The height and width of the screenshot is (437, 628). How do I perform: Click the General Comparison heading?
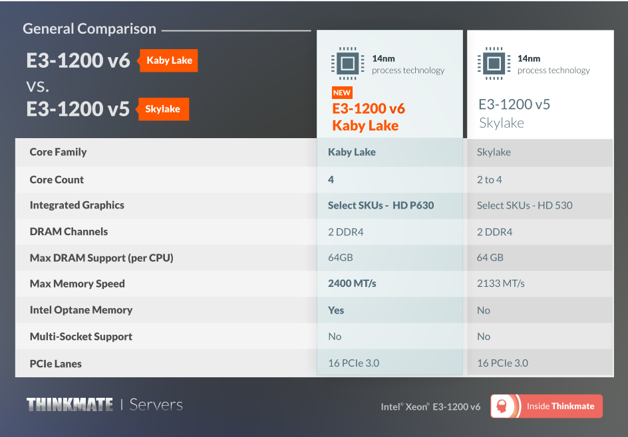(89, 29)
